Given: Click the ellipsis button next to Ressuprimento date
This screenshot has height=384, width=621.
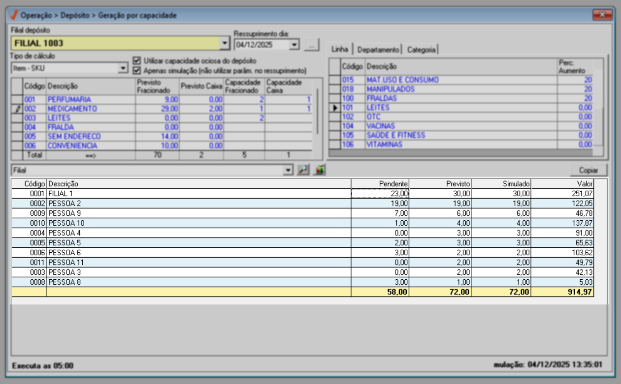Looking at the screenshot, I should pos(311,45).
